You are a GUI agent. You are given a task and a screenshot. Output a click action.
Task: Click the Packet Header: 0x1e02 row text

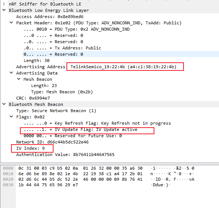coord(99,23)
